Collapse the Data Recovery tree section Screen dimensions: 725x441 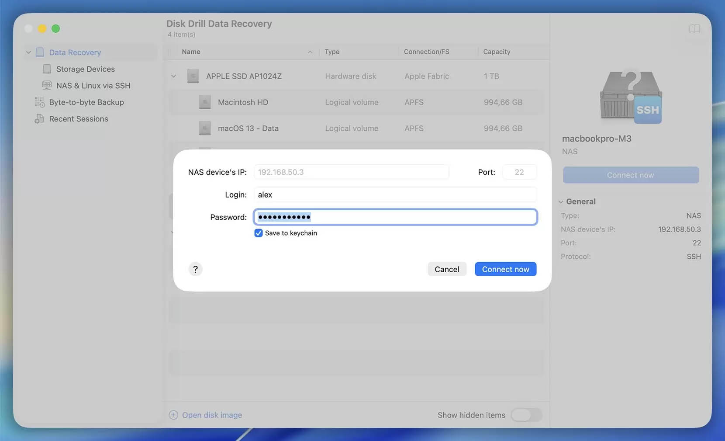click(28, 52)
